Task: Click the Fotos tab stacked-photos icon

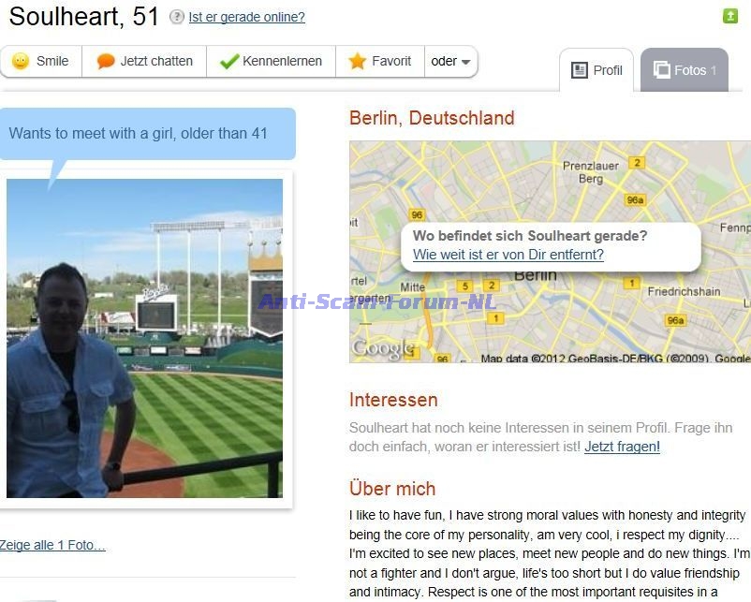Action: tap(661, 70)
